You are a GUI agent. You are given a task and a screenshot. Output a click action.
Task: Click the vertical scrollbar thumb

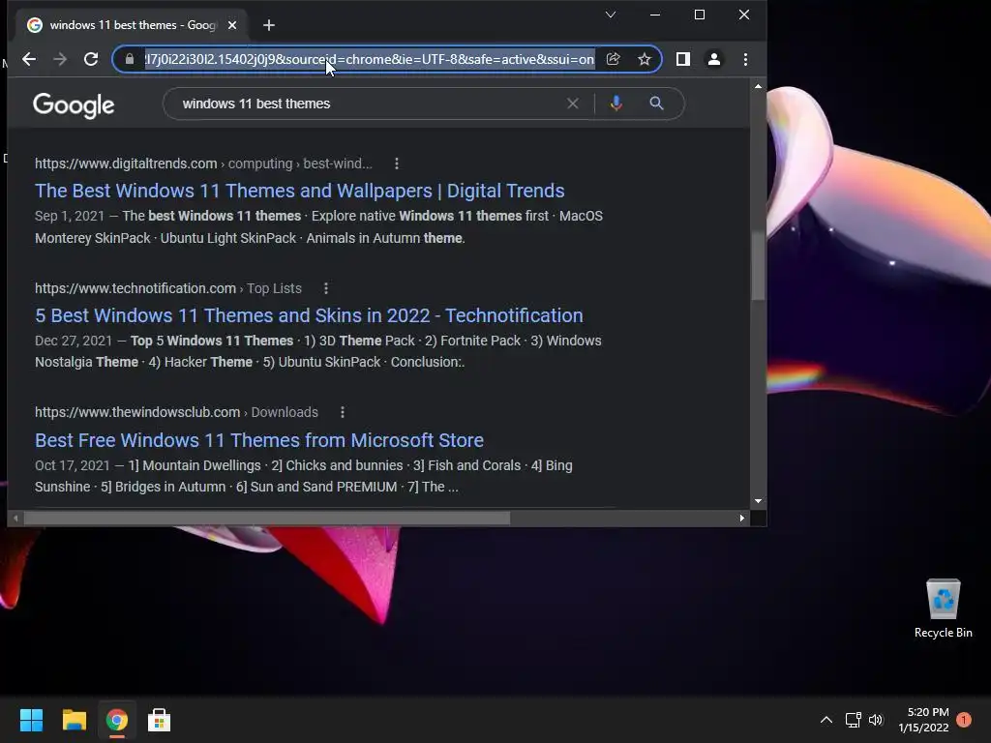click(758, 265)
